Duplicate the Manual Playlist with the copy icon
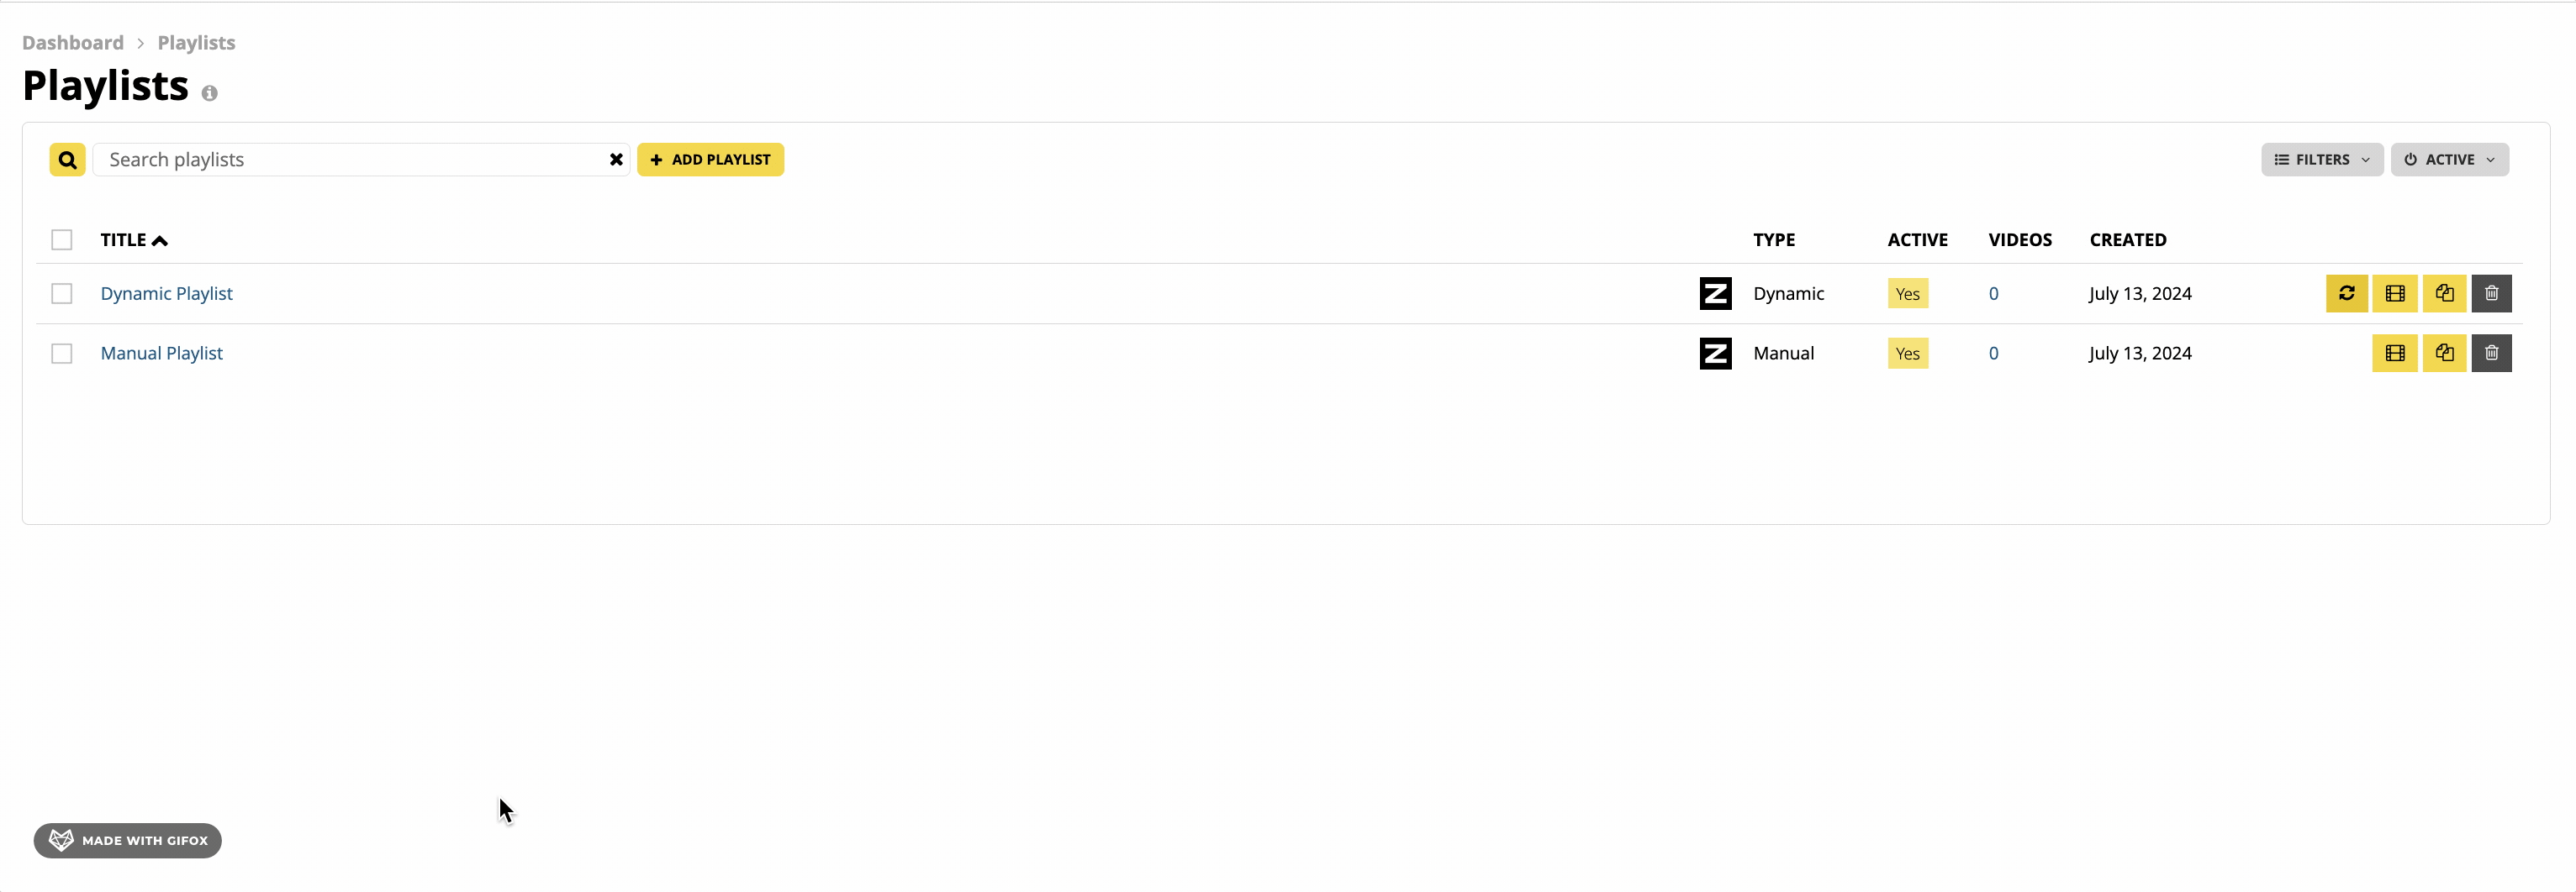The height and width of the screenshot is (892, 2576). click(2444, 353)
